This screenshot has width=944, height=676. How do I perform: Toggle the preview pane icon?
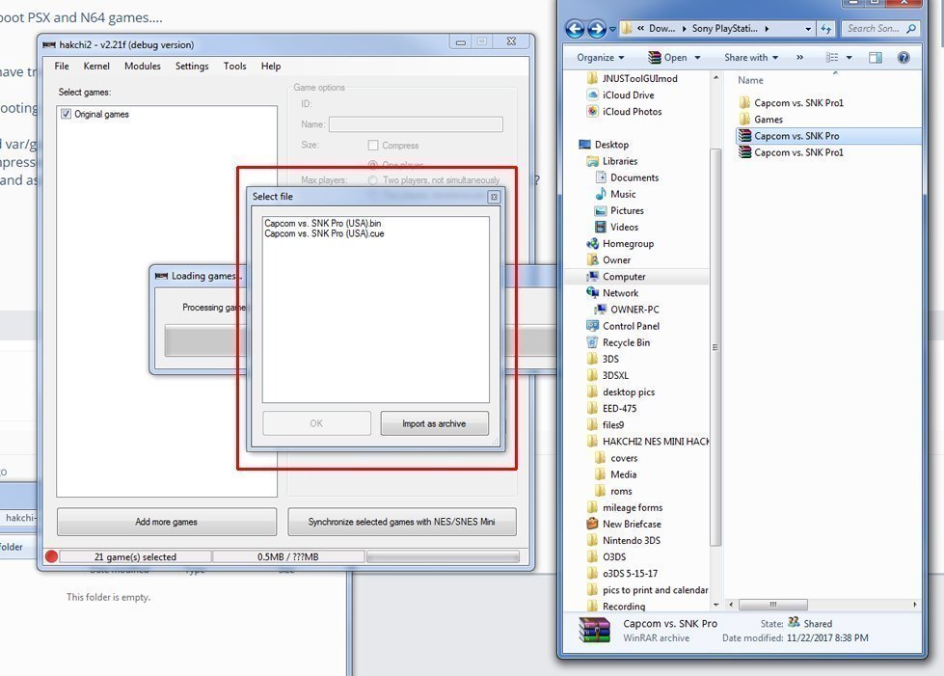click(876, 58)
